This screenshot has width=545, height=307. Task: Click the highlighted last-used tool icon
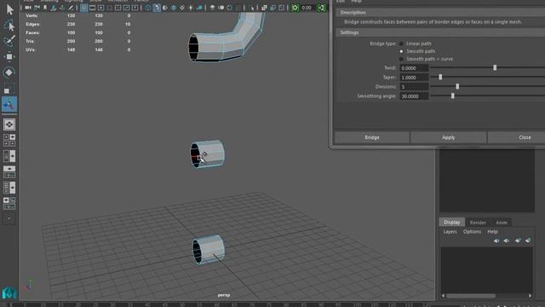[x=9, y=104]
